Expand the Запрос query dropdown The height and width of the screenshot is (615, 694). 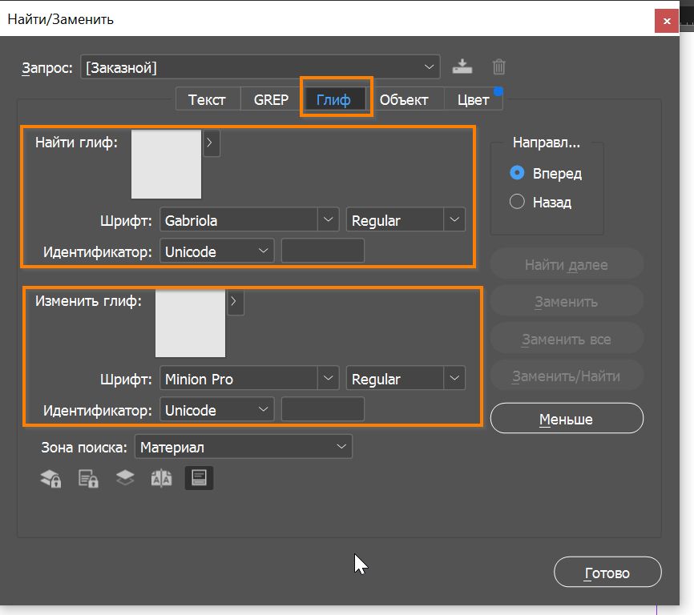coord(429,67)
